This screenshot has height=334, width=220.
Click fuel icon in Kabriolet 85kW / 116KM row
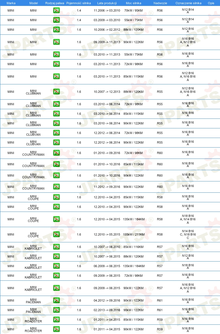tap(56, 247)
